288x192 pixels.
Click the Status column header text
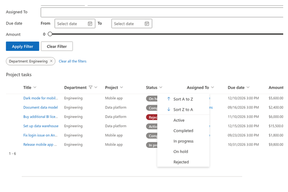152,87
